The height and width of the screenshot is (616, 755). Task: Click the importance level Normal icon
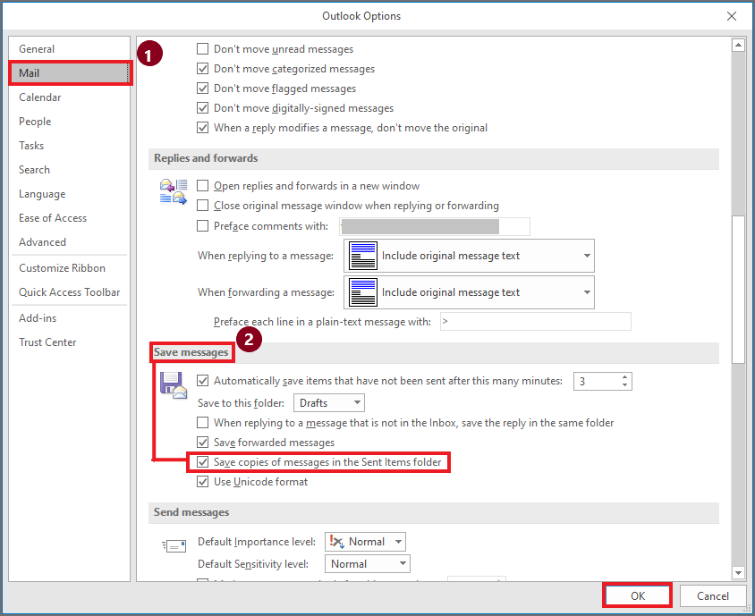click(336, 542)
